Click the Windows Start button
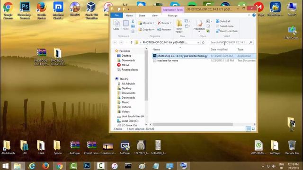The image size is (303, 170). click(x=5, y=166)
